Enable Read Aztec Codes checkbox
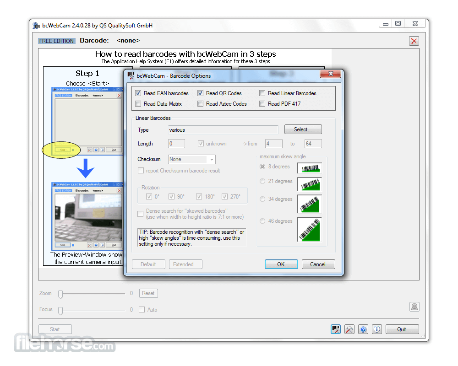The width and height of the screenshot is (458, 366). coord(201,104)
